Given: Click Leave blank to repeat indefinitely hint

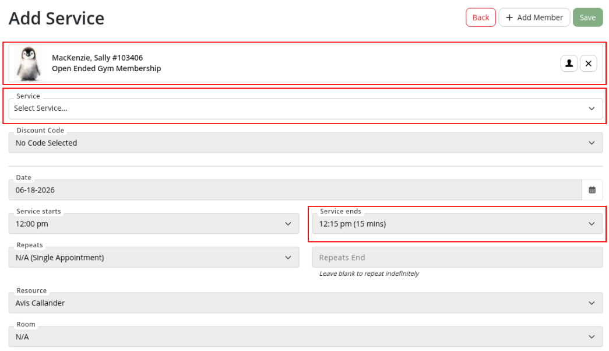Looking at the screenshot, I should click(369, 273).
